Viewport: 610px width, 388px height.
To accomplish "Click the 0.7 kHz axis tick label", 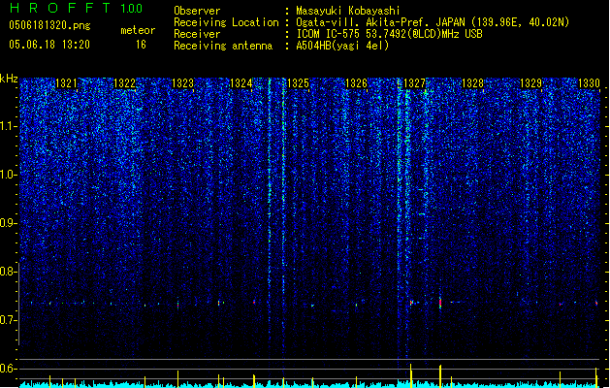I will 9,320.
